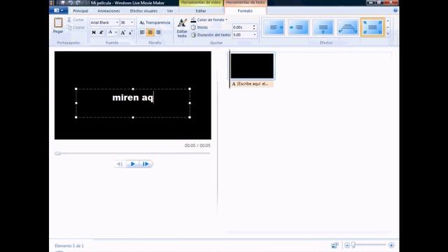Increase Inicio time with up stepper
Image resolution: width=448 pixels, height=252 pixels.
[x=254, y=26]
